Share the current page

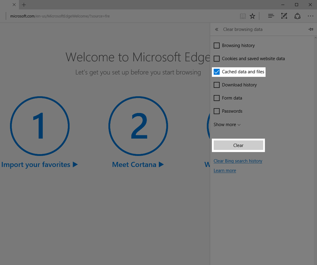(297, 16)
